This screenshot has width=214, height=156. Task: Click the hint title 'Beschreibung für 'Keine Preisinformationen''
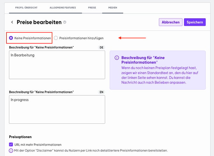(143, 60)
